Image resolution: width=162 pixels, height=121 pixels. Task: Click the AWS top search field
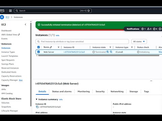coord(53,11)
